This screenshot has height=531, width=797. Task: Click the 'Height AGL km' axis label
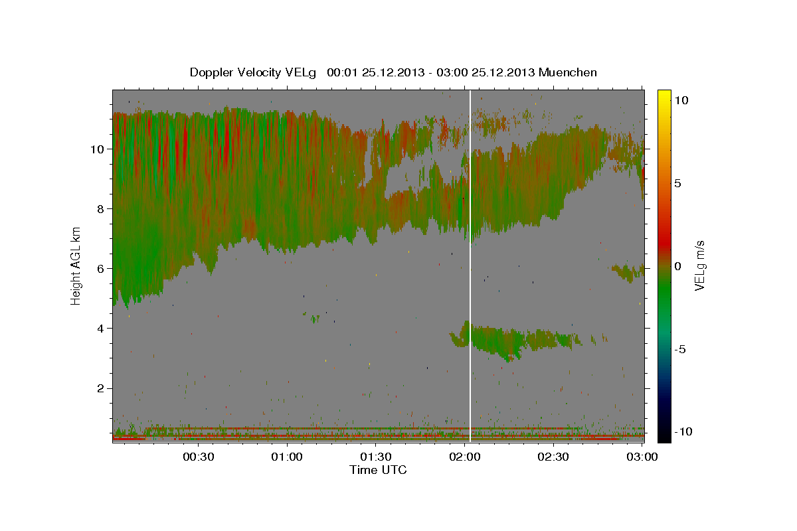pos(76,267)
